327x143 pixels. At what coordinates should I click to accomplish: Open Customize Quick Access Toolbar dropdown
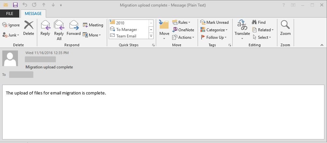coord(61,5)
